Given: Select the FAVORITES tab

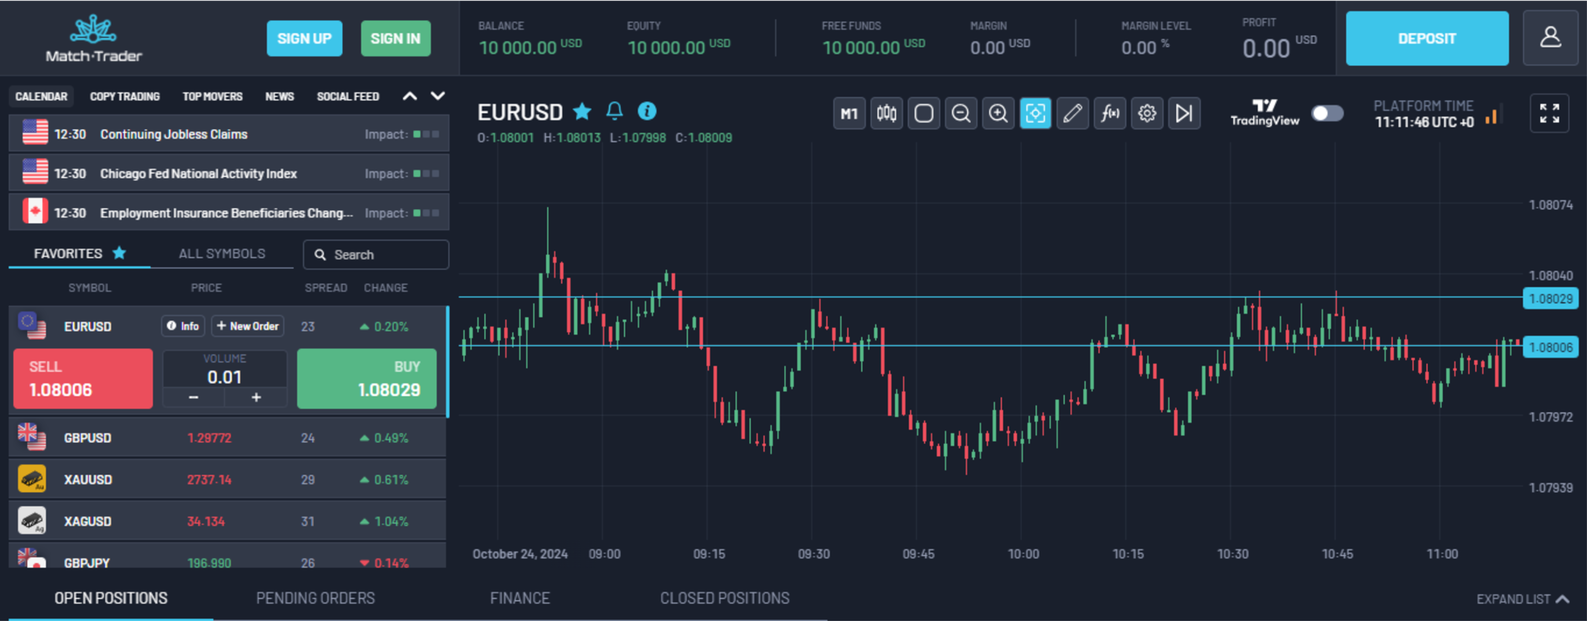Looking at the screenshot, I should (x=80, y=253).
